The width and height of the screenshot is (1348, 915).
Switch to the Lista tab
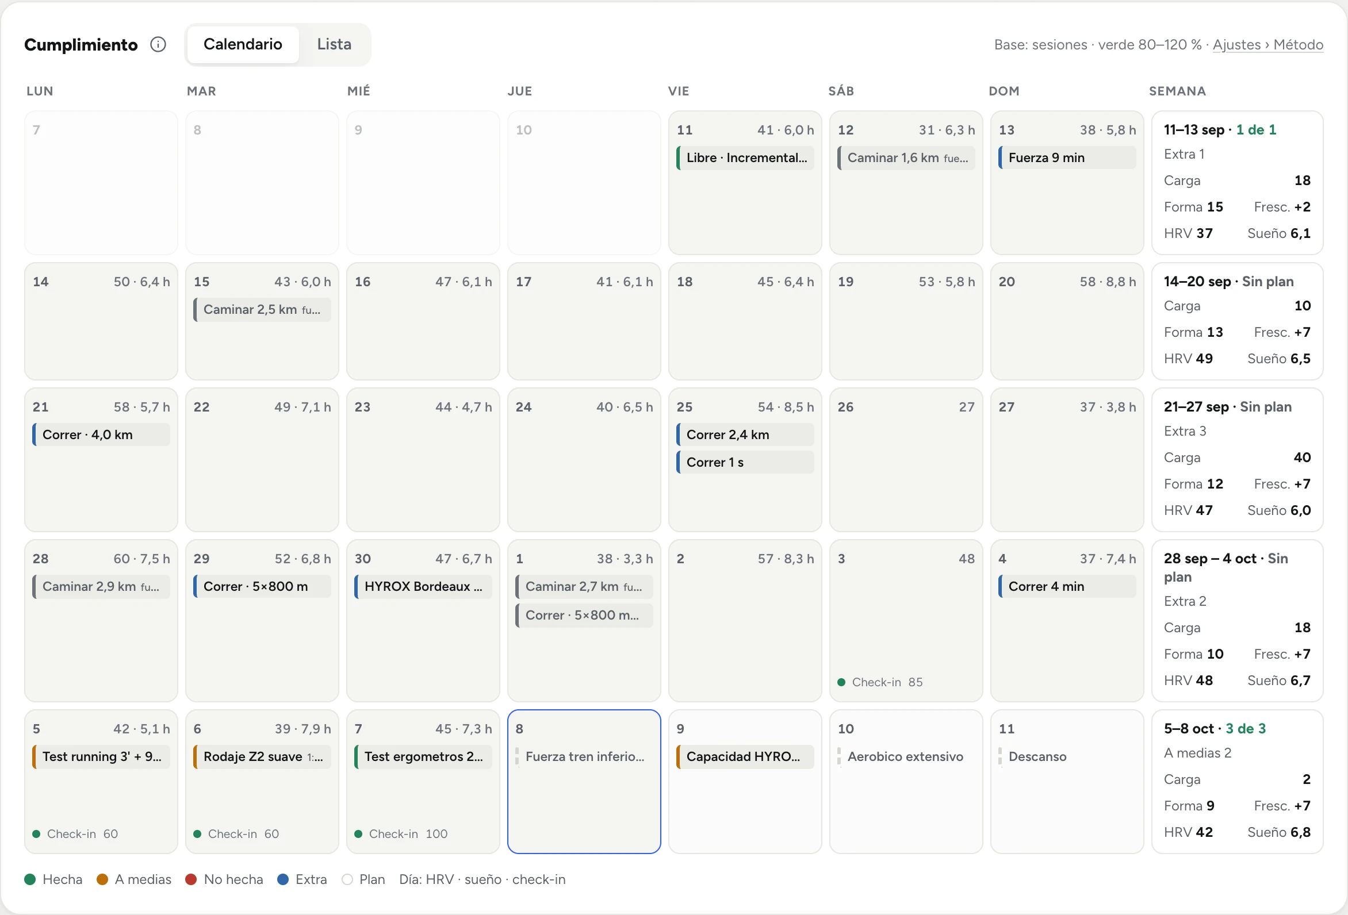[x=334, y=44]
